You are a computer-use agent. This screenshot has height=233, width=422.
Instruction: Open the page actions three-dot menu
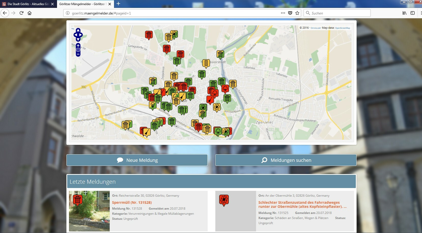pyautogui.click(x=283, y=13)
